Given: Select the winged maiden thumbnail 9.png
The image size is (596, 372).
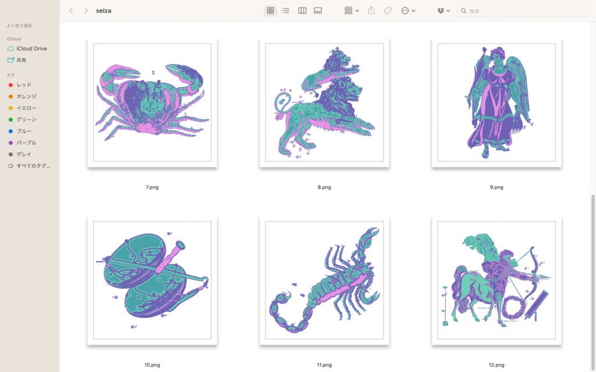Looking at the screenshot, I should 496,102.
